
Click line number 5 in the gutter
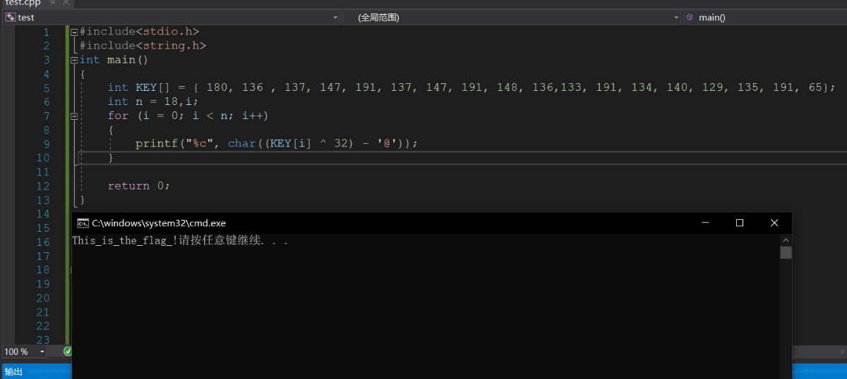46,87
